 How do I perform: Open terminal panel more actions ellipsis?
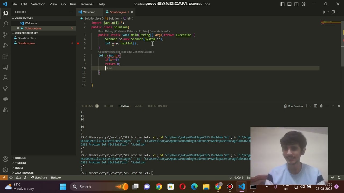click(327, 106)
